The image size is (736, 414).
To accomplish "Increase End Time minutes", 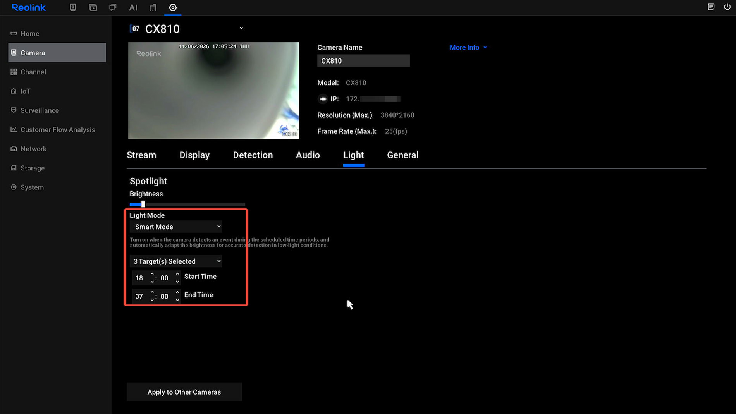I will pos(177,292).
